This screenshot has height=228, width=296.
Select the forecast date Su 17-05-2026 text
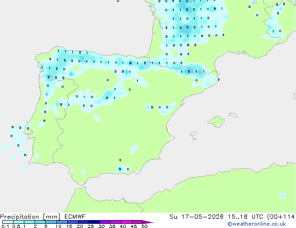tap(197, 217)
